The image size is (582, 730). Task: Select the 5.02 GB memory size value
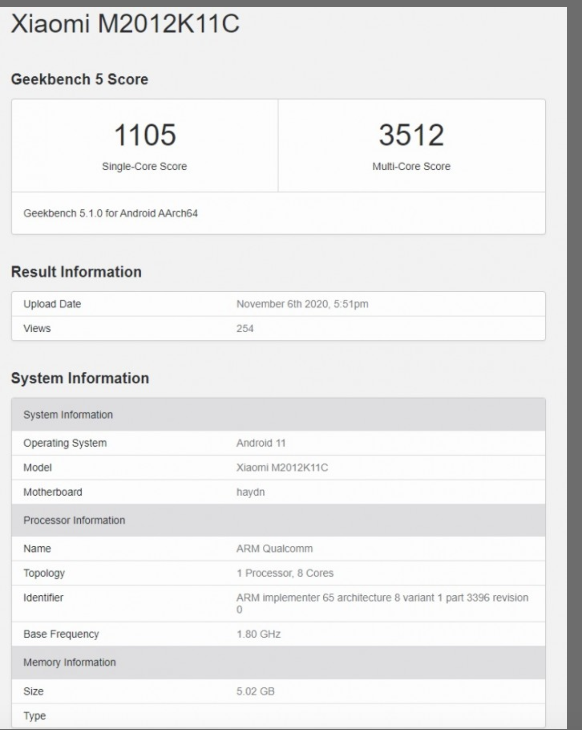[255, 691]
